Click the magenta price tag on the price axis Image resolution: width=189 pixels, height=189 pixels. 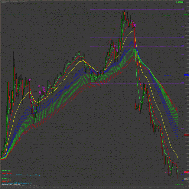(x=187, y=172)
